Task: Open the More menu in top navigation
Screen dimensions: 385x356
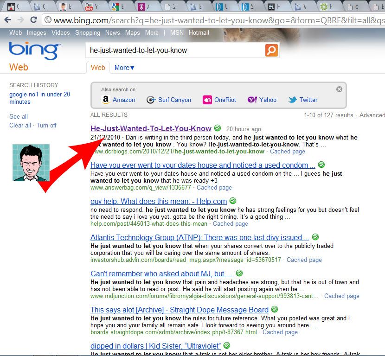Action: point(152,33)
